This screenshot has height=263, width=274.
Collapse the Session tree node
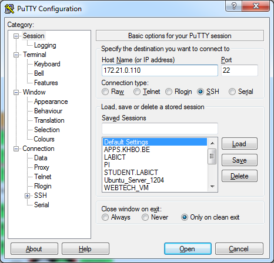(16, 36)
